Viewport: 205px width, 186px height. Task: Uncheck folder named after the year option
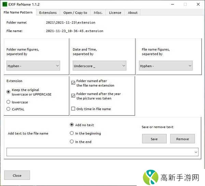point(73,96)
